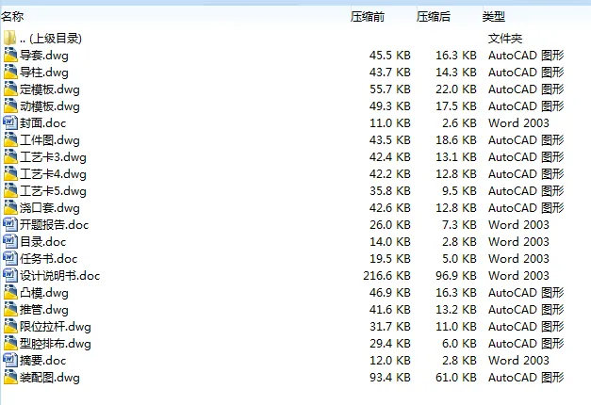
Task: Select the file name 摘要.doc
Action: click(x=43, y=361)
